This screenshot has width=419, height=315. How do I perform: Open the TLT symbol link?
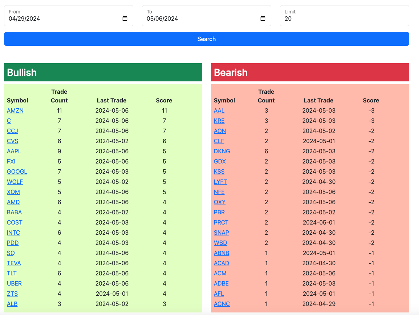tap(12, 273)
